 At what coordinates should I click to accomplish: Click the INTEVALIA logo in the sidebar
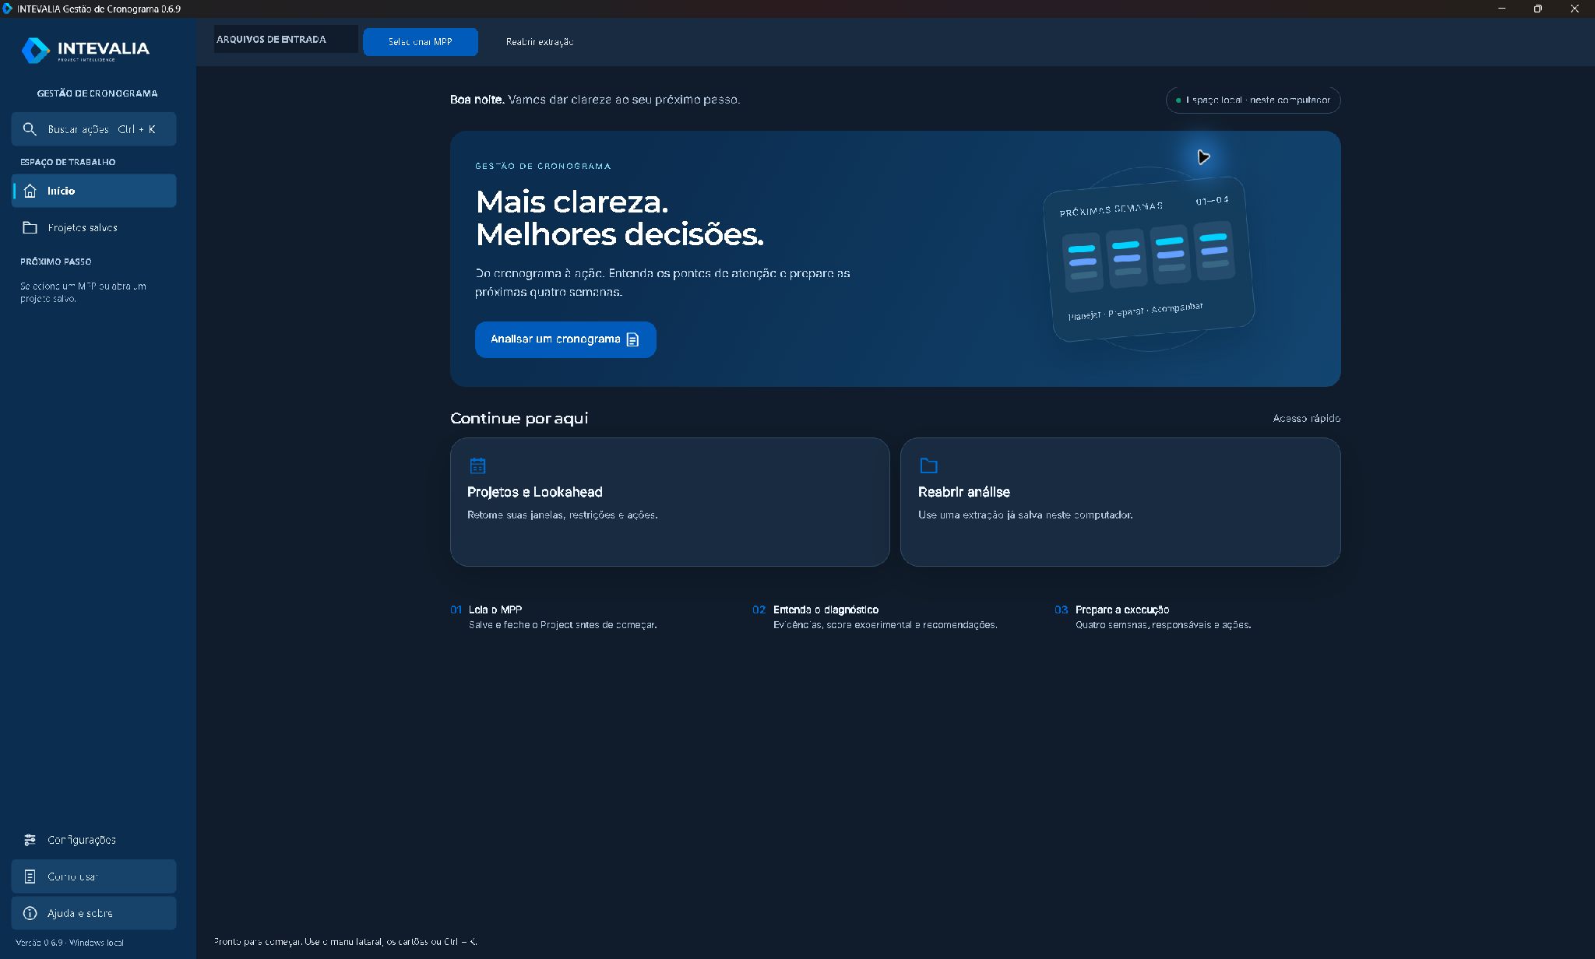(x=86, y=50)
